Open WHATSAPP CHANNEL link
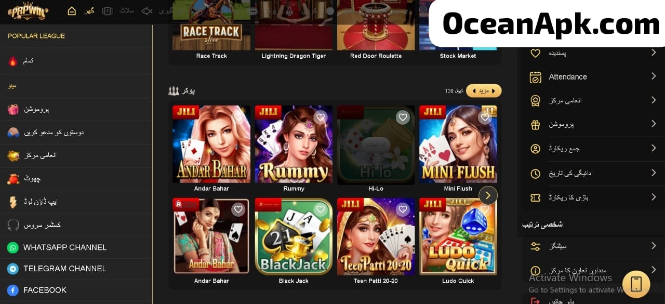This screenshot has width=665, height=304. (x=65, y=248)
